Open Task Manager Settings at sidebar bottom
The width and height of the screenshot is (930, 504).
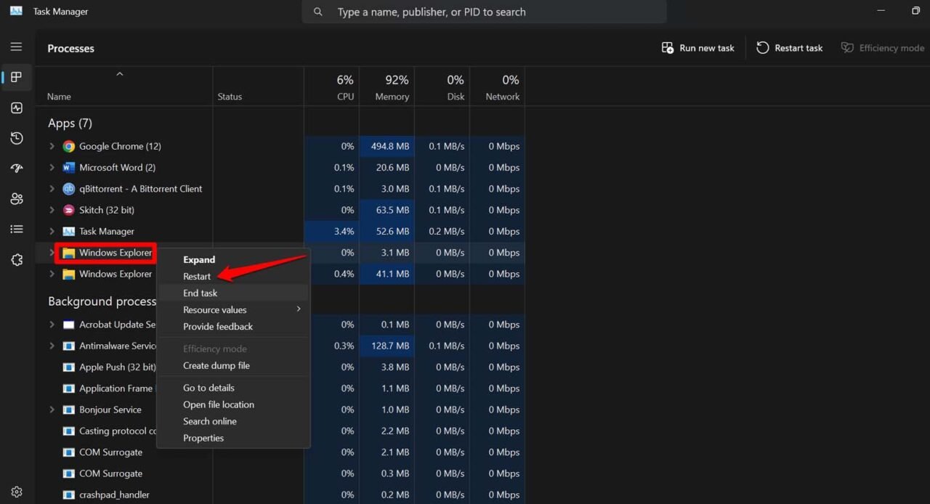click(x=16, y=491)
